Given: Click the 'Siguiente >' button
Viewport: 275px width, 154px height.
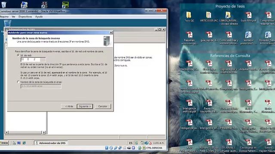Looking at the screenshot, I should 85,107.
